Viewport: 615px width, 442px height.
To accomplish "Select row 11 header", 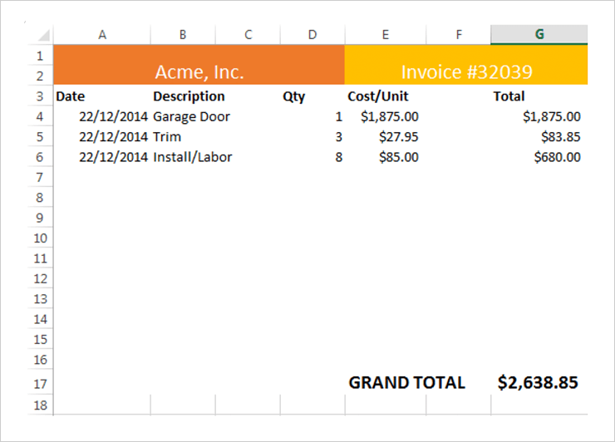I will pyautogui.click(x=40, y=258).
